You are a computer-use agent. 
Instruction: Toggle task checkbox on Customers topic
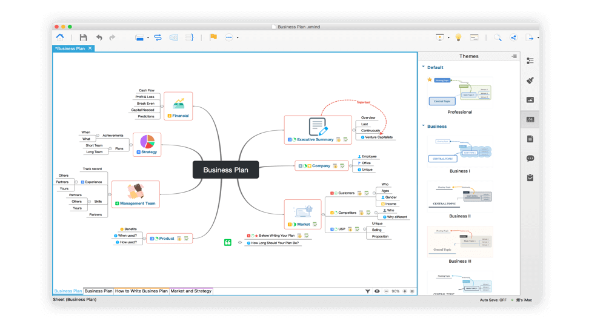point(367,193)
